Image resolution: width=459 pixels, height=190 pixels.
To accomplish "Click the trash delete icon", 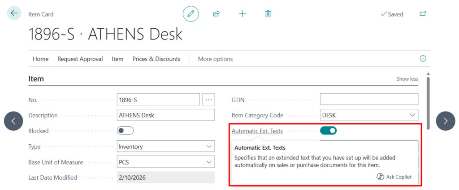I will [x=268, y=14].
